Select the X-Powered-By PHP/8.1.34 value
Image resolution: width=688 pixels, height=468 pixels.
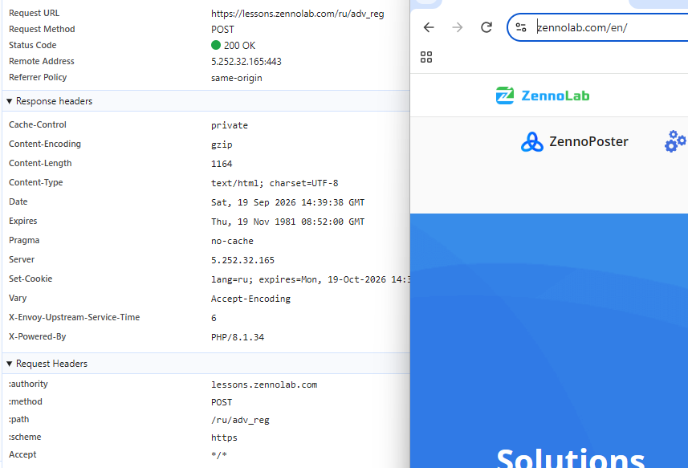tap(238, 337)
